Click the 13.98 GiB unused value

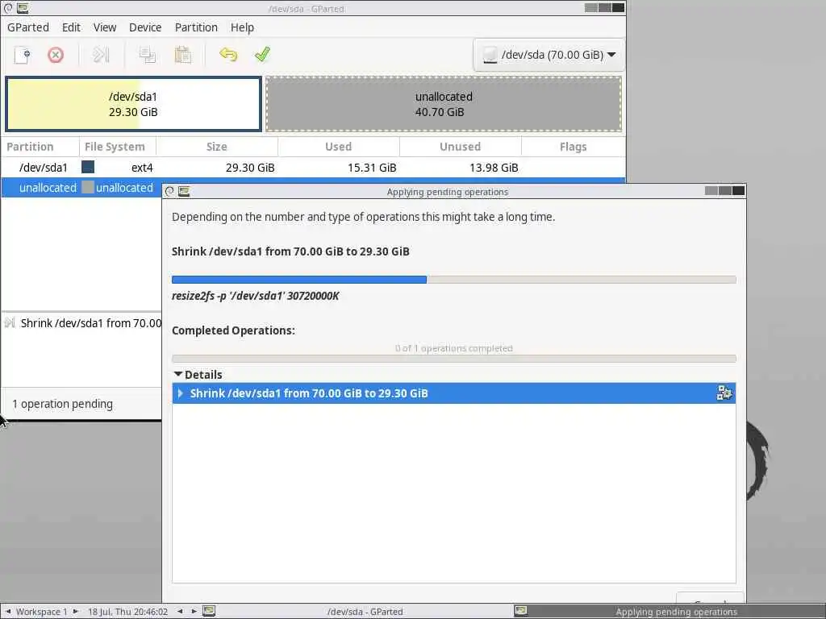[x=494, y=168]
